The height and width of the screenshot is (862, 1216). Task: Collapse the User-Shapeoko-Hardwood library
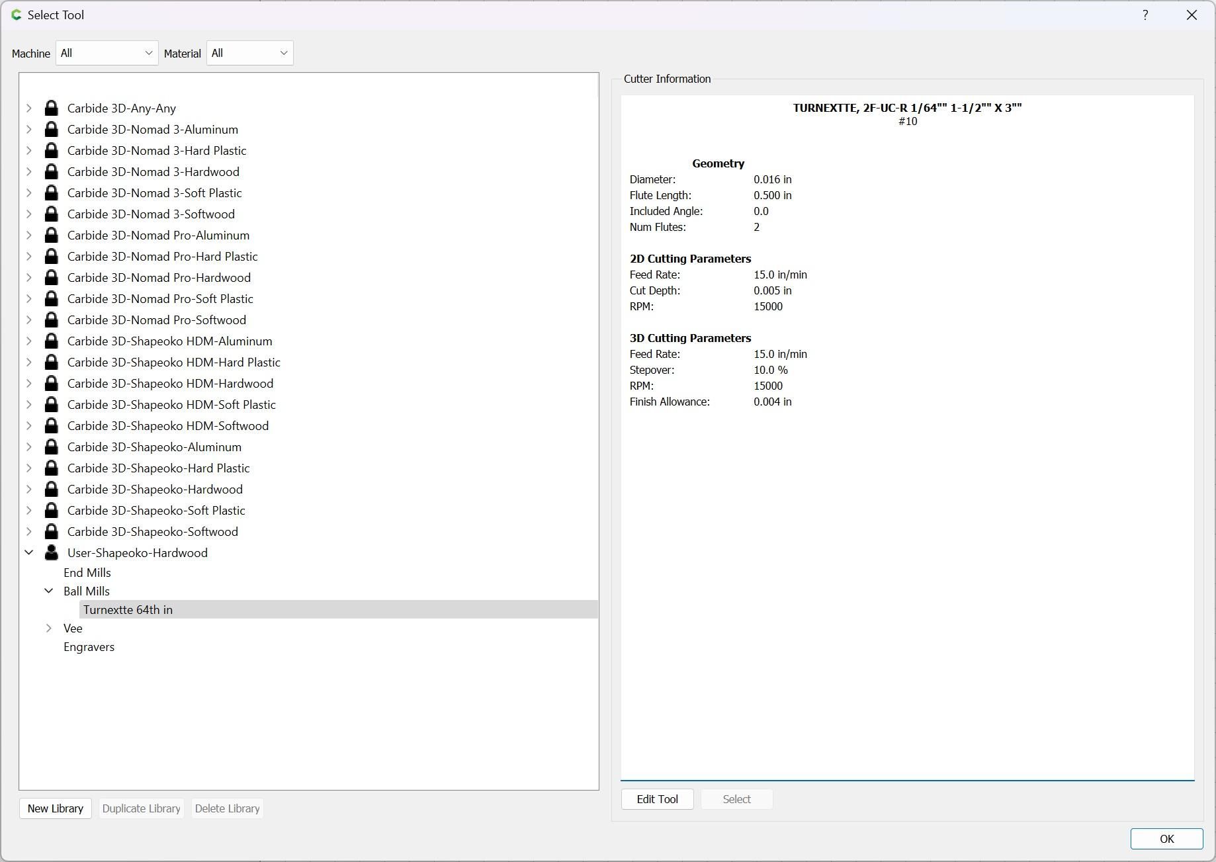pos(29,552)
